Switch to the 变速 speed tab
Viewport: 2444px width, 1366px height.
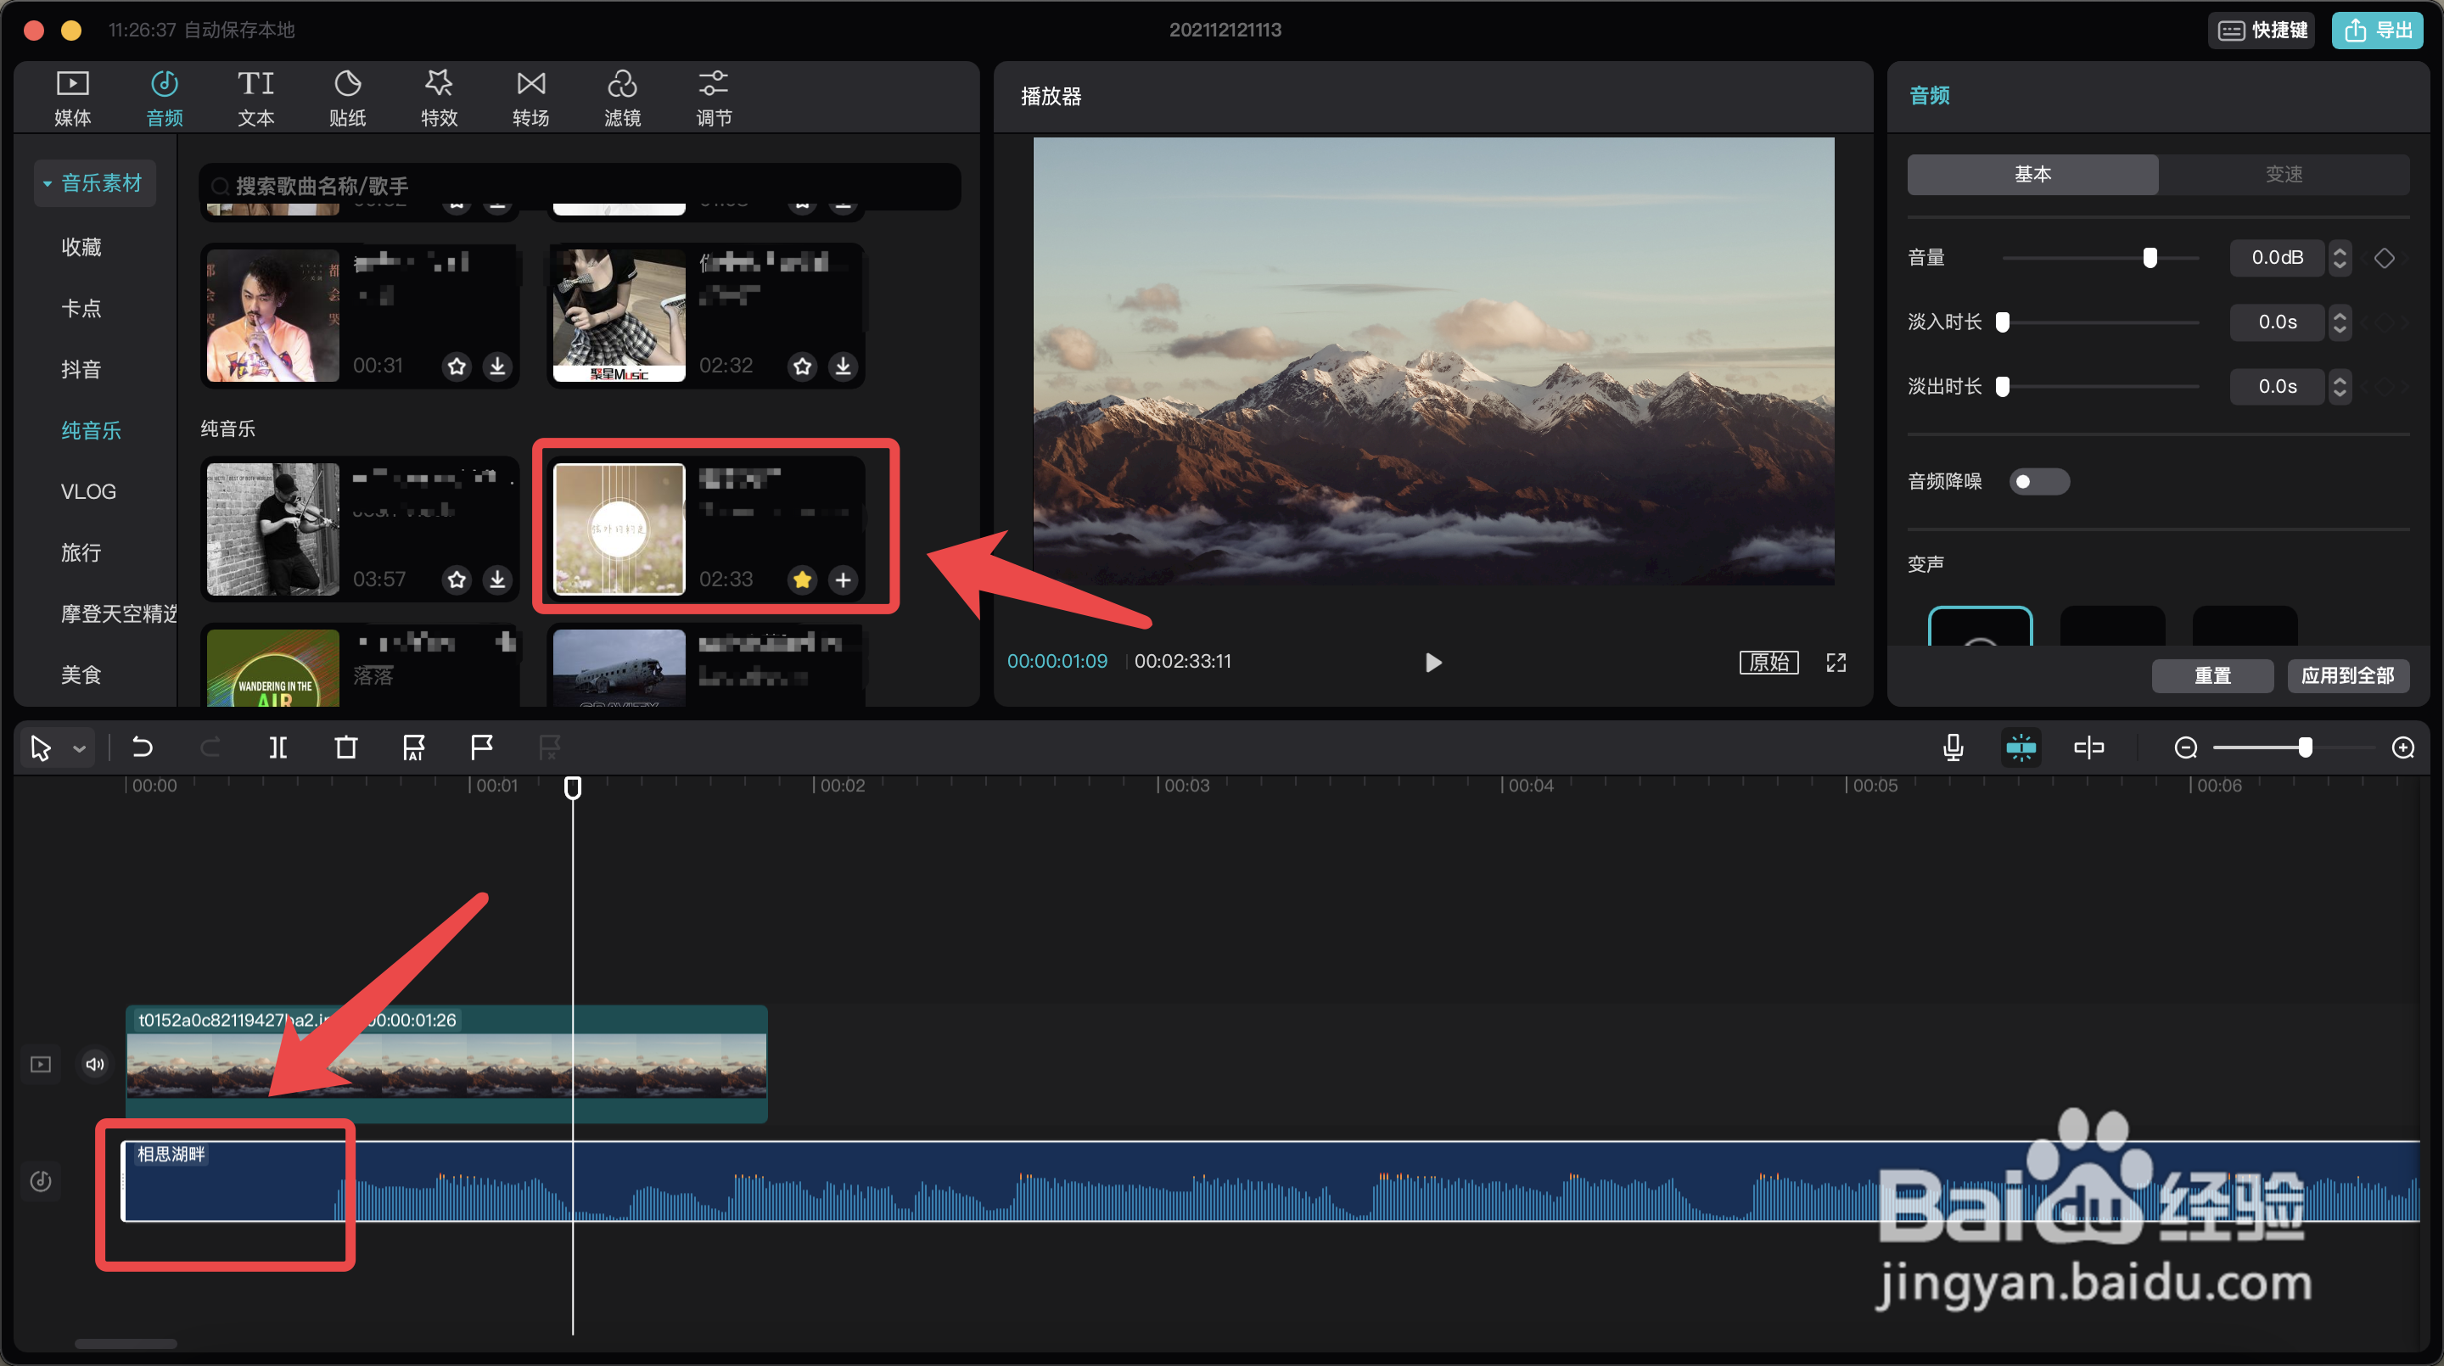2283,175
